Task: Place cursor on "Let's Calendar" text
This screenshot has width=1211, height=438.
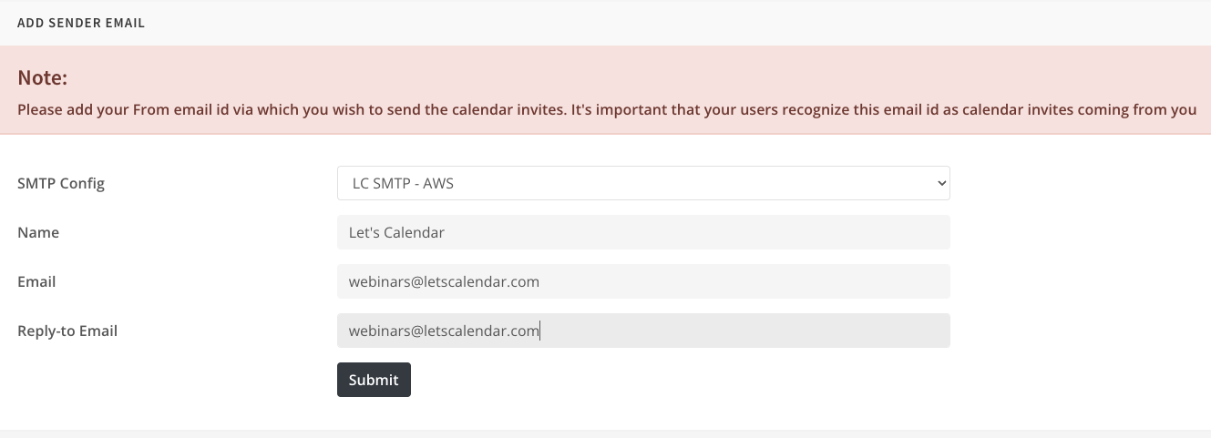Action: click(x=396, y=232)
